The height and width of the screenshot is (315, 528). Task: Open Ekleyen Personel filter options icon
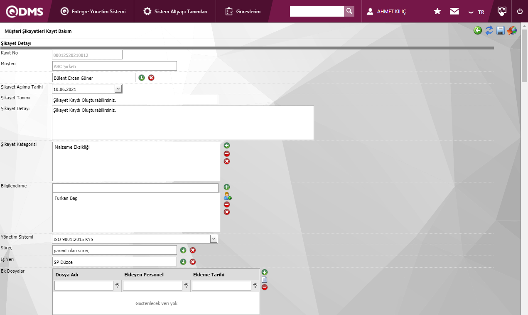tap(187, 285)
